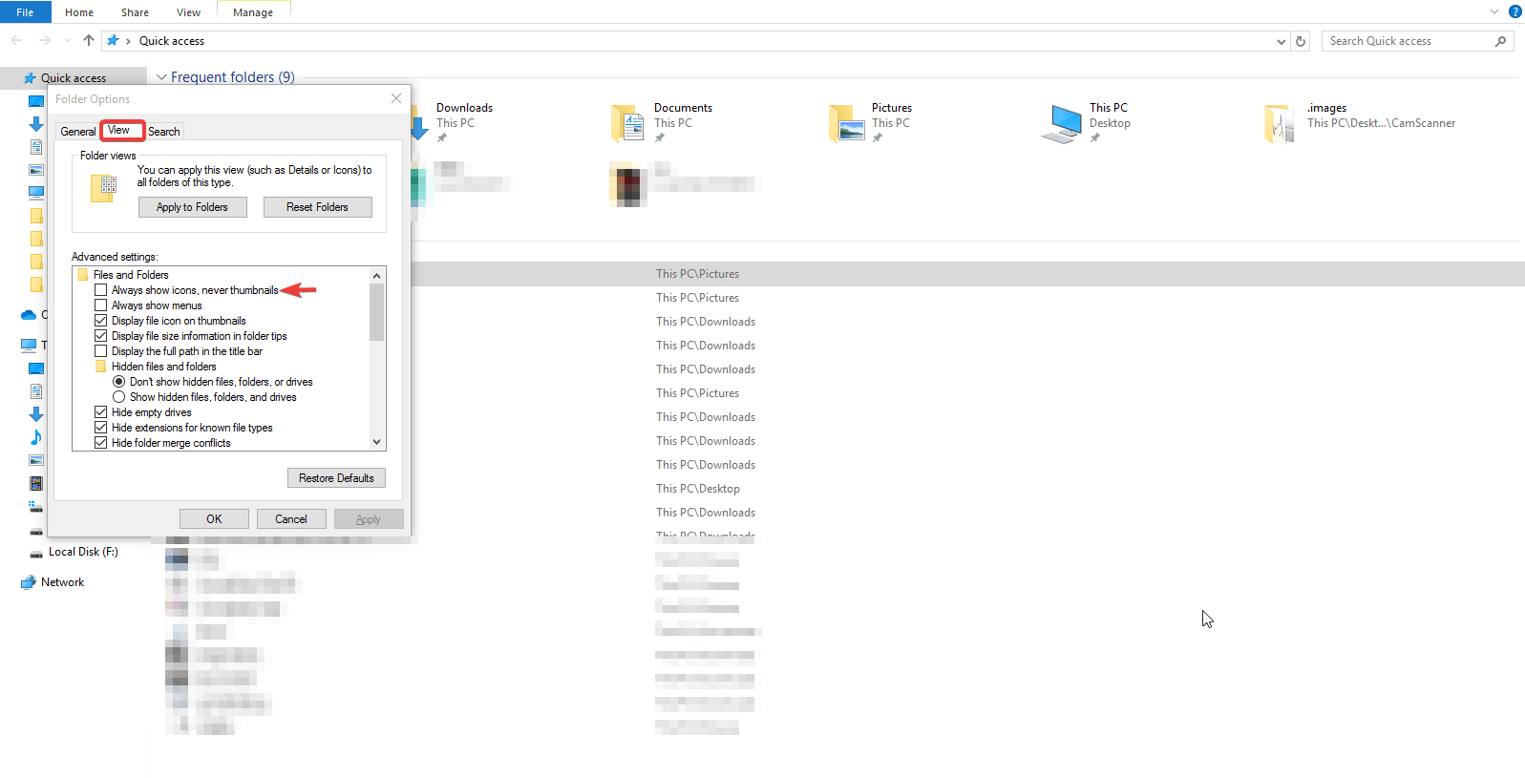
Task: Uncheck Hide extensions for known file types
Action: tap(100, 428)
